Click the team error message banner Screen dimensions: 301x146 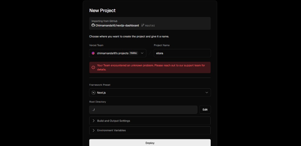[x=150, y=68]
